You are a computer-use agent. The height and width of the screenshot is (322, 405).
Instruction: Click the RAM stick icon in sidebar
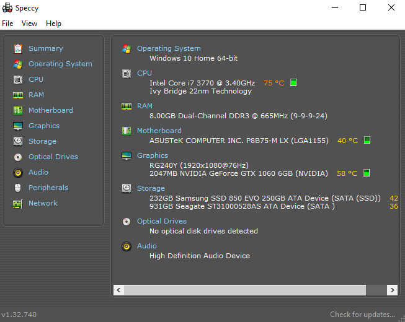point(18,95)
